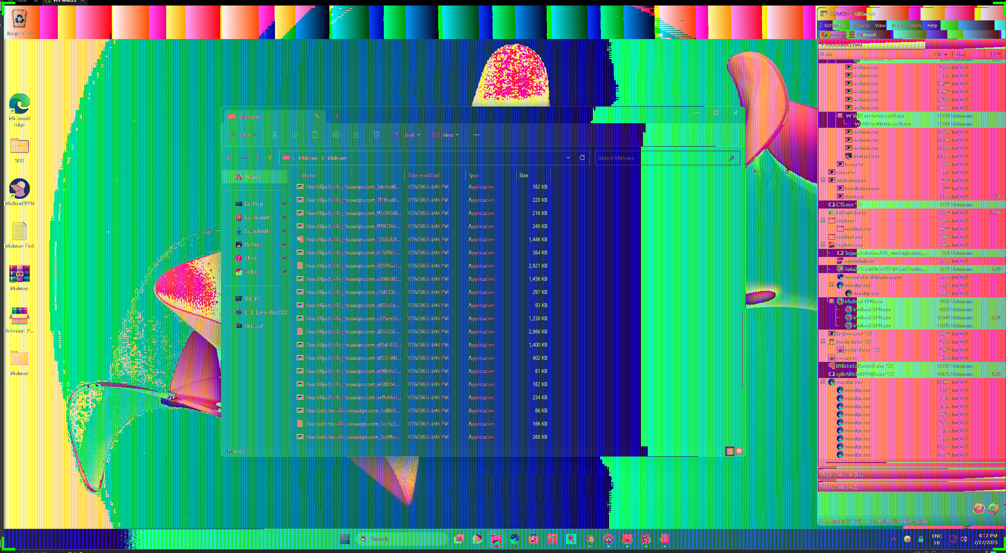
Task: Expand the Applications (11) section
Action: (x=842, y=474)
